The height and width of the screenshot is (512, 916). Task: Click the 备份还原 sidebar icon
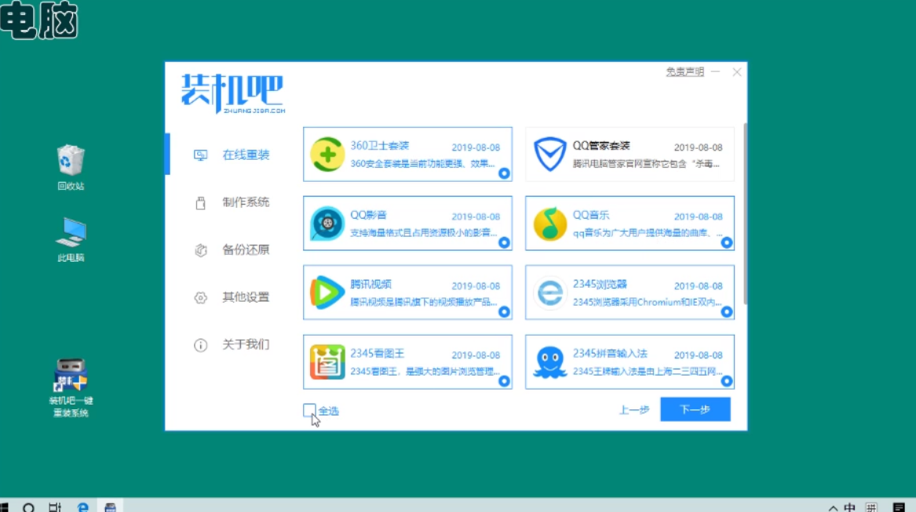(200, 250)
